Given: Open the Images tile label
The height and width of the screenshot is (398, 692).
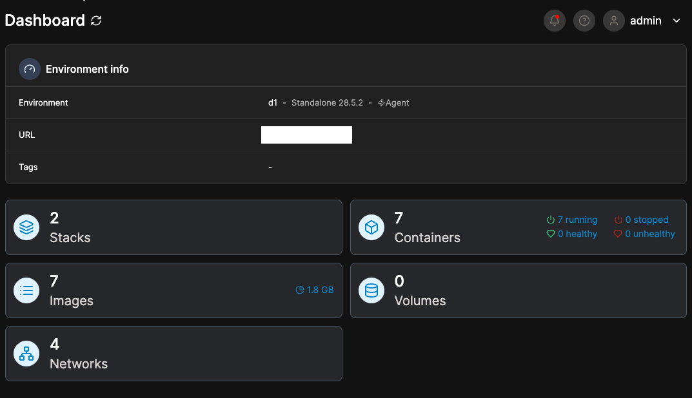Looking at the screenshot, I should (x=71, y=301).
